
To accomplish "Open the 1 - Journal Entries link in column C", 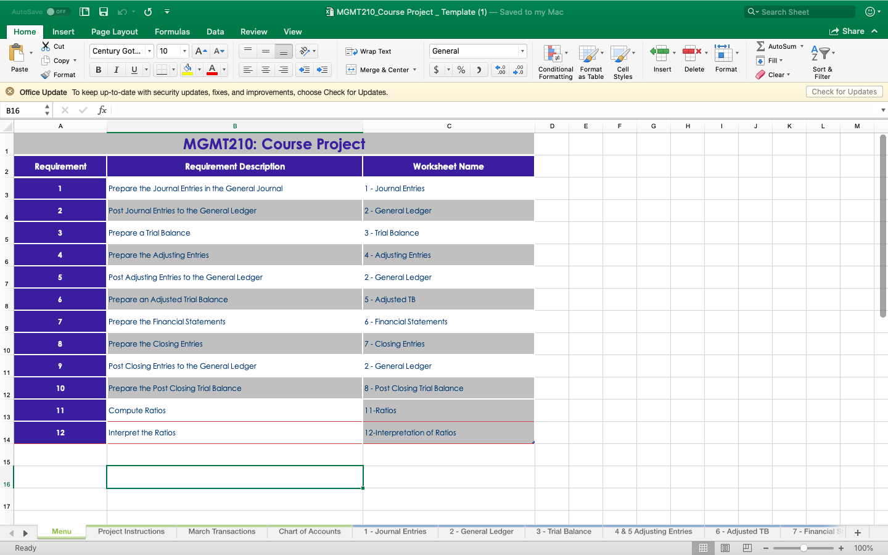I will coord(395,189).
